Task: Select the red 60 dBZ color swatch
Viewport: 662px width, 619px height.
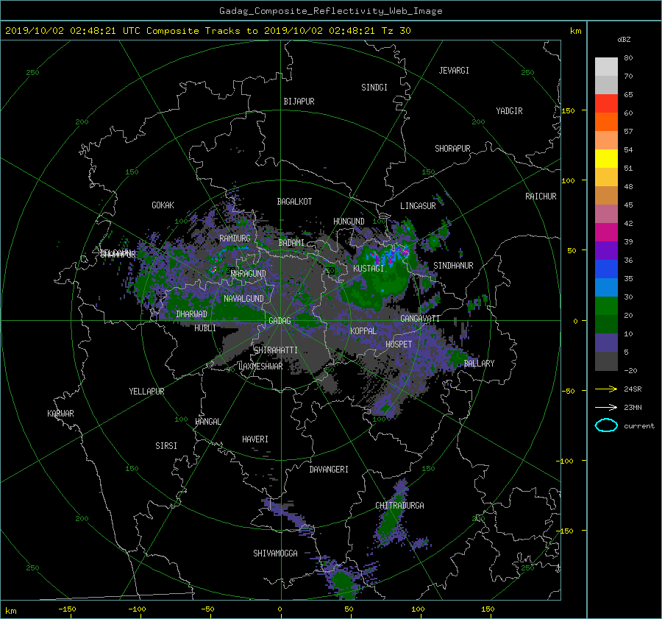Action: [x=606, y=103]
